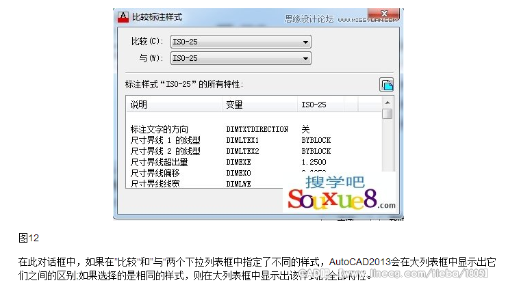Click the scroll up arrow of the list
This screenshot has width=508, height=285.
[388, 103]
